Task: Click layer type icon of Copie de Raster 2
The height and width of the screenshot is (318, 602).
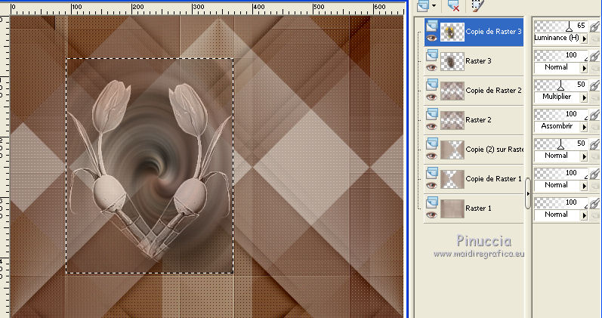Action: 432,85
